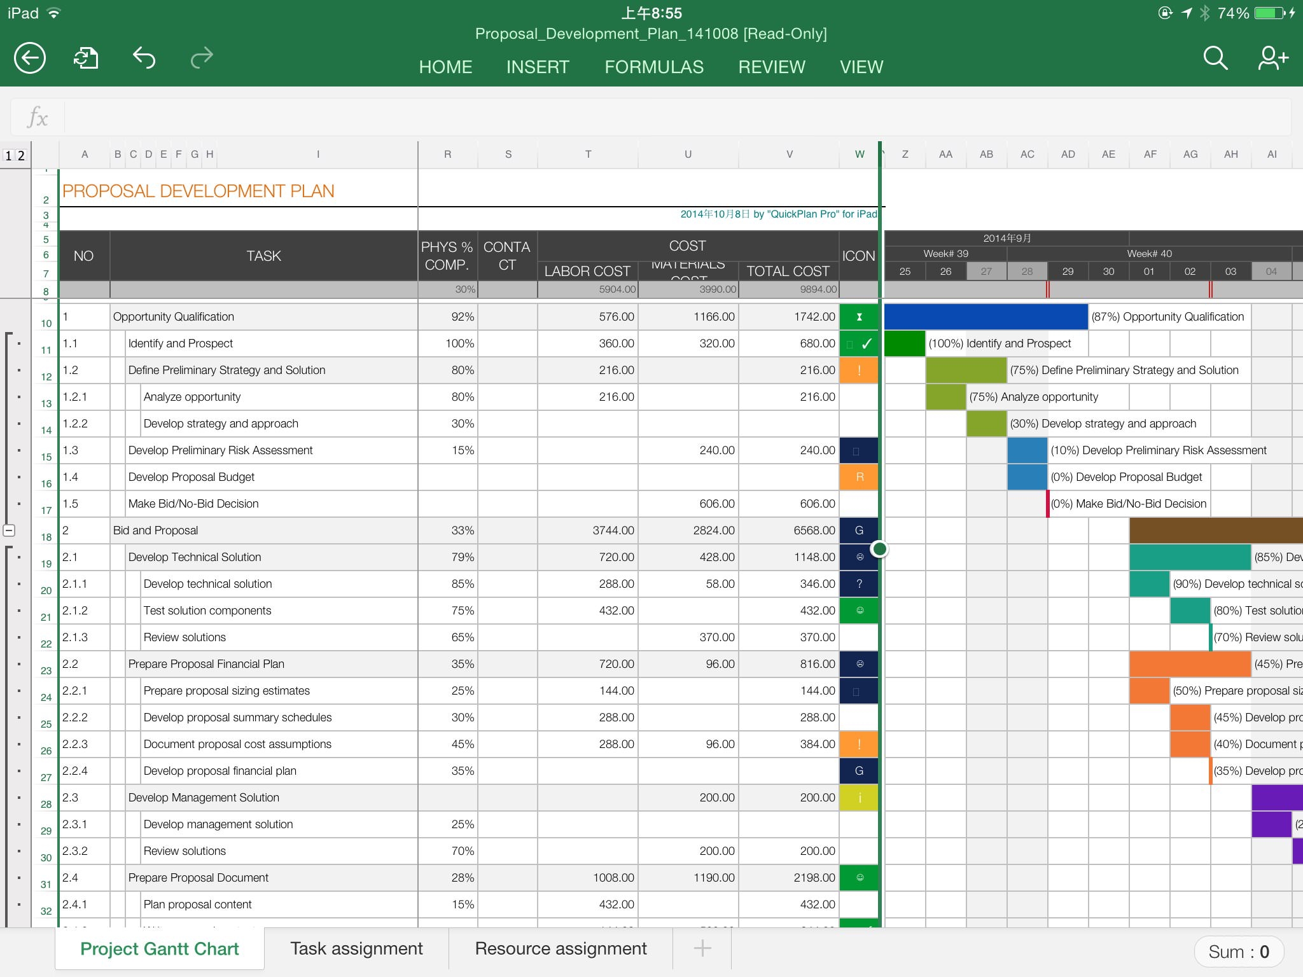Screen dimensions: 1303x977
Task: Tap the Redo icon
Action: pos(201,58)
